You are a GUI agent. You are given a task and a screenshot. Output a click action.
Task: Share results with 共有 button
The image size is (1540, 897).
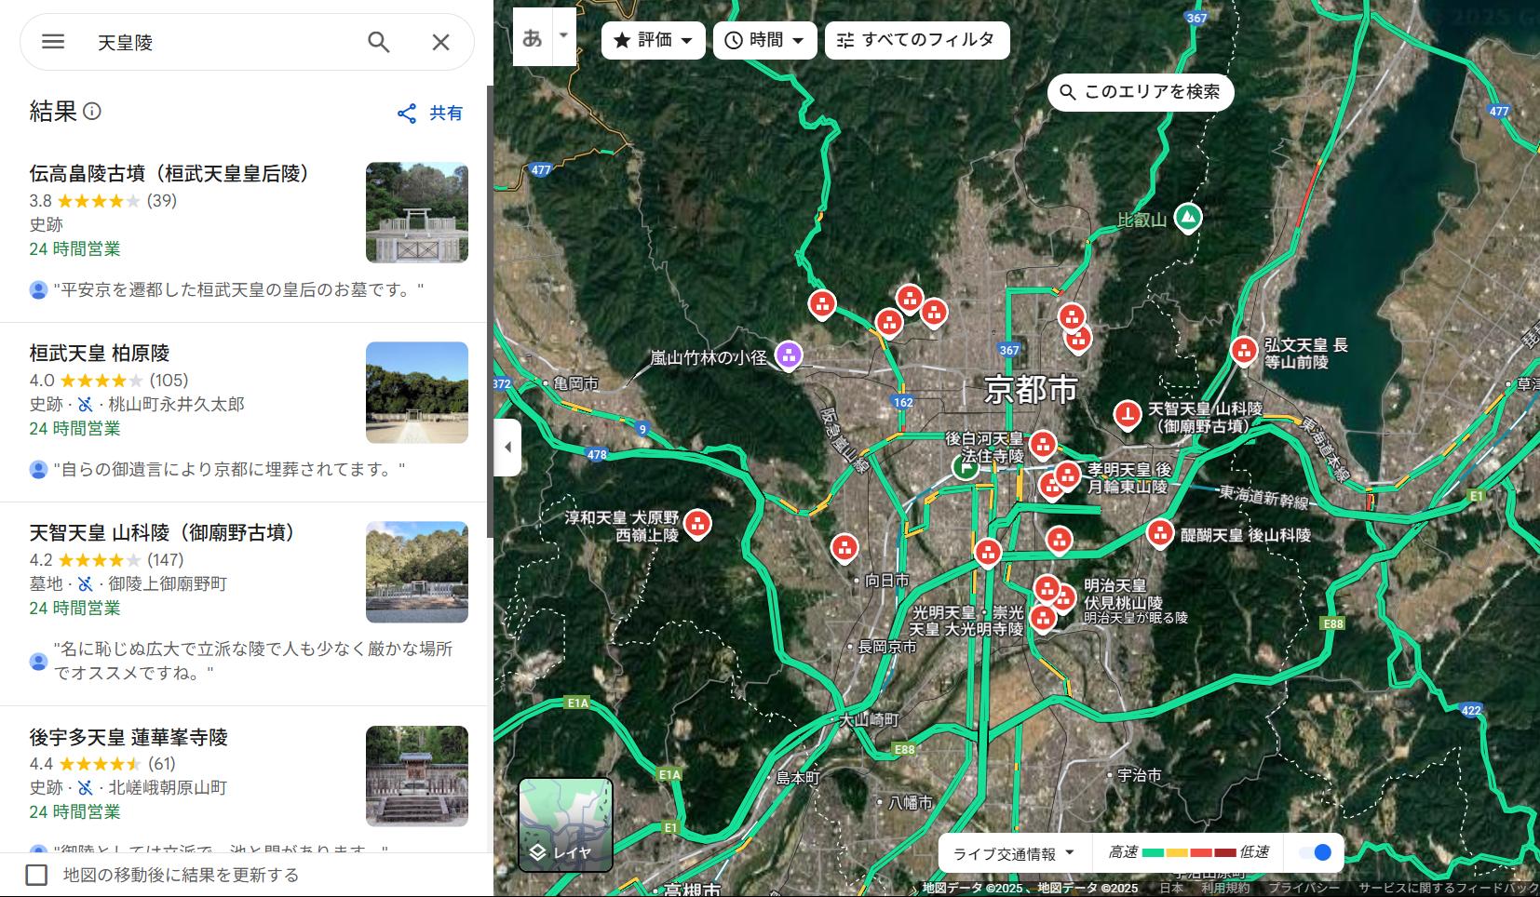430,114
